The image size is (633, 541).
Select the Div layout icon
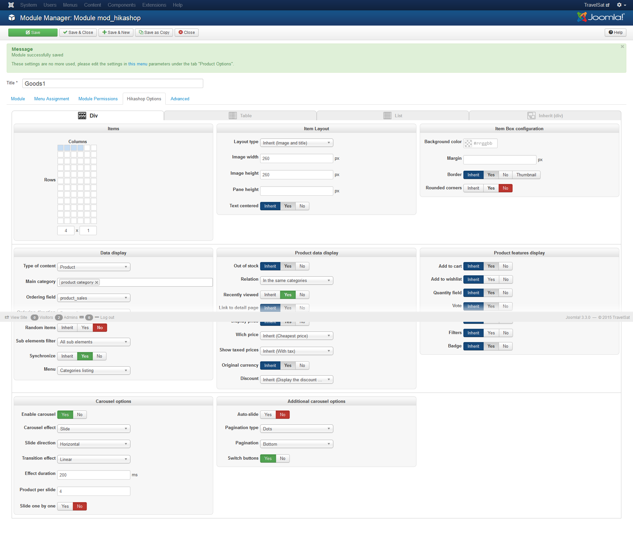click(82, 116)
